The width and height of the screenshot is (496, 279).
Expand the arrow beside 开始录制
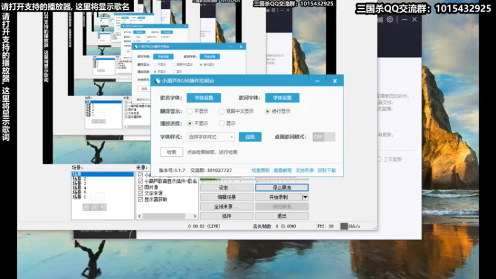point(305,197)
